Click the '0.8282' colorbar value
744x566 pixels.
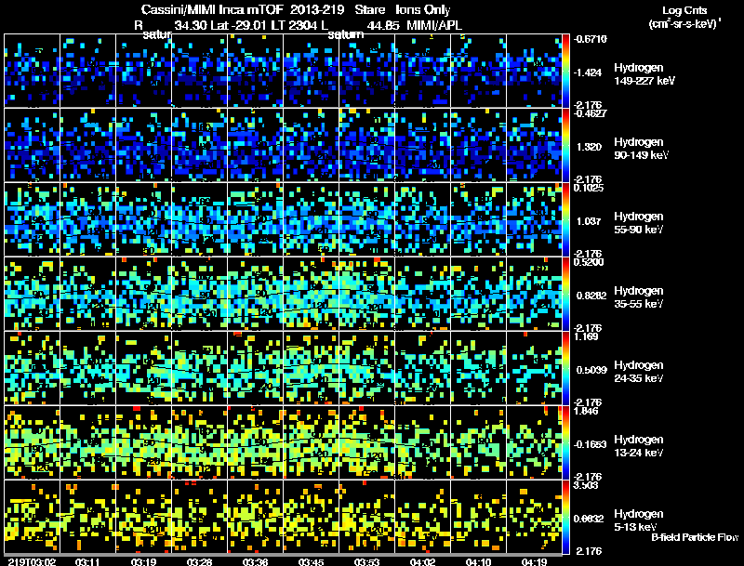coord(591,296)
